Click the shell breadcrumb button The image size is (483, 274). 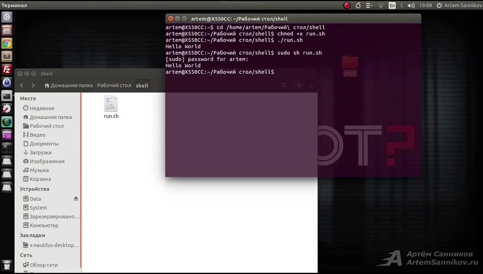(142, 86)
